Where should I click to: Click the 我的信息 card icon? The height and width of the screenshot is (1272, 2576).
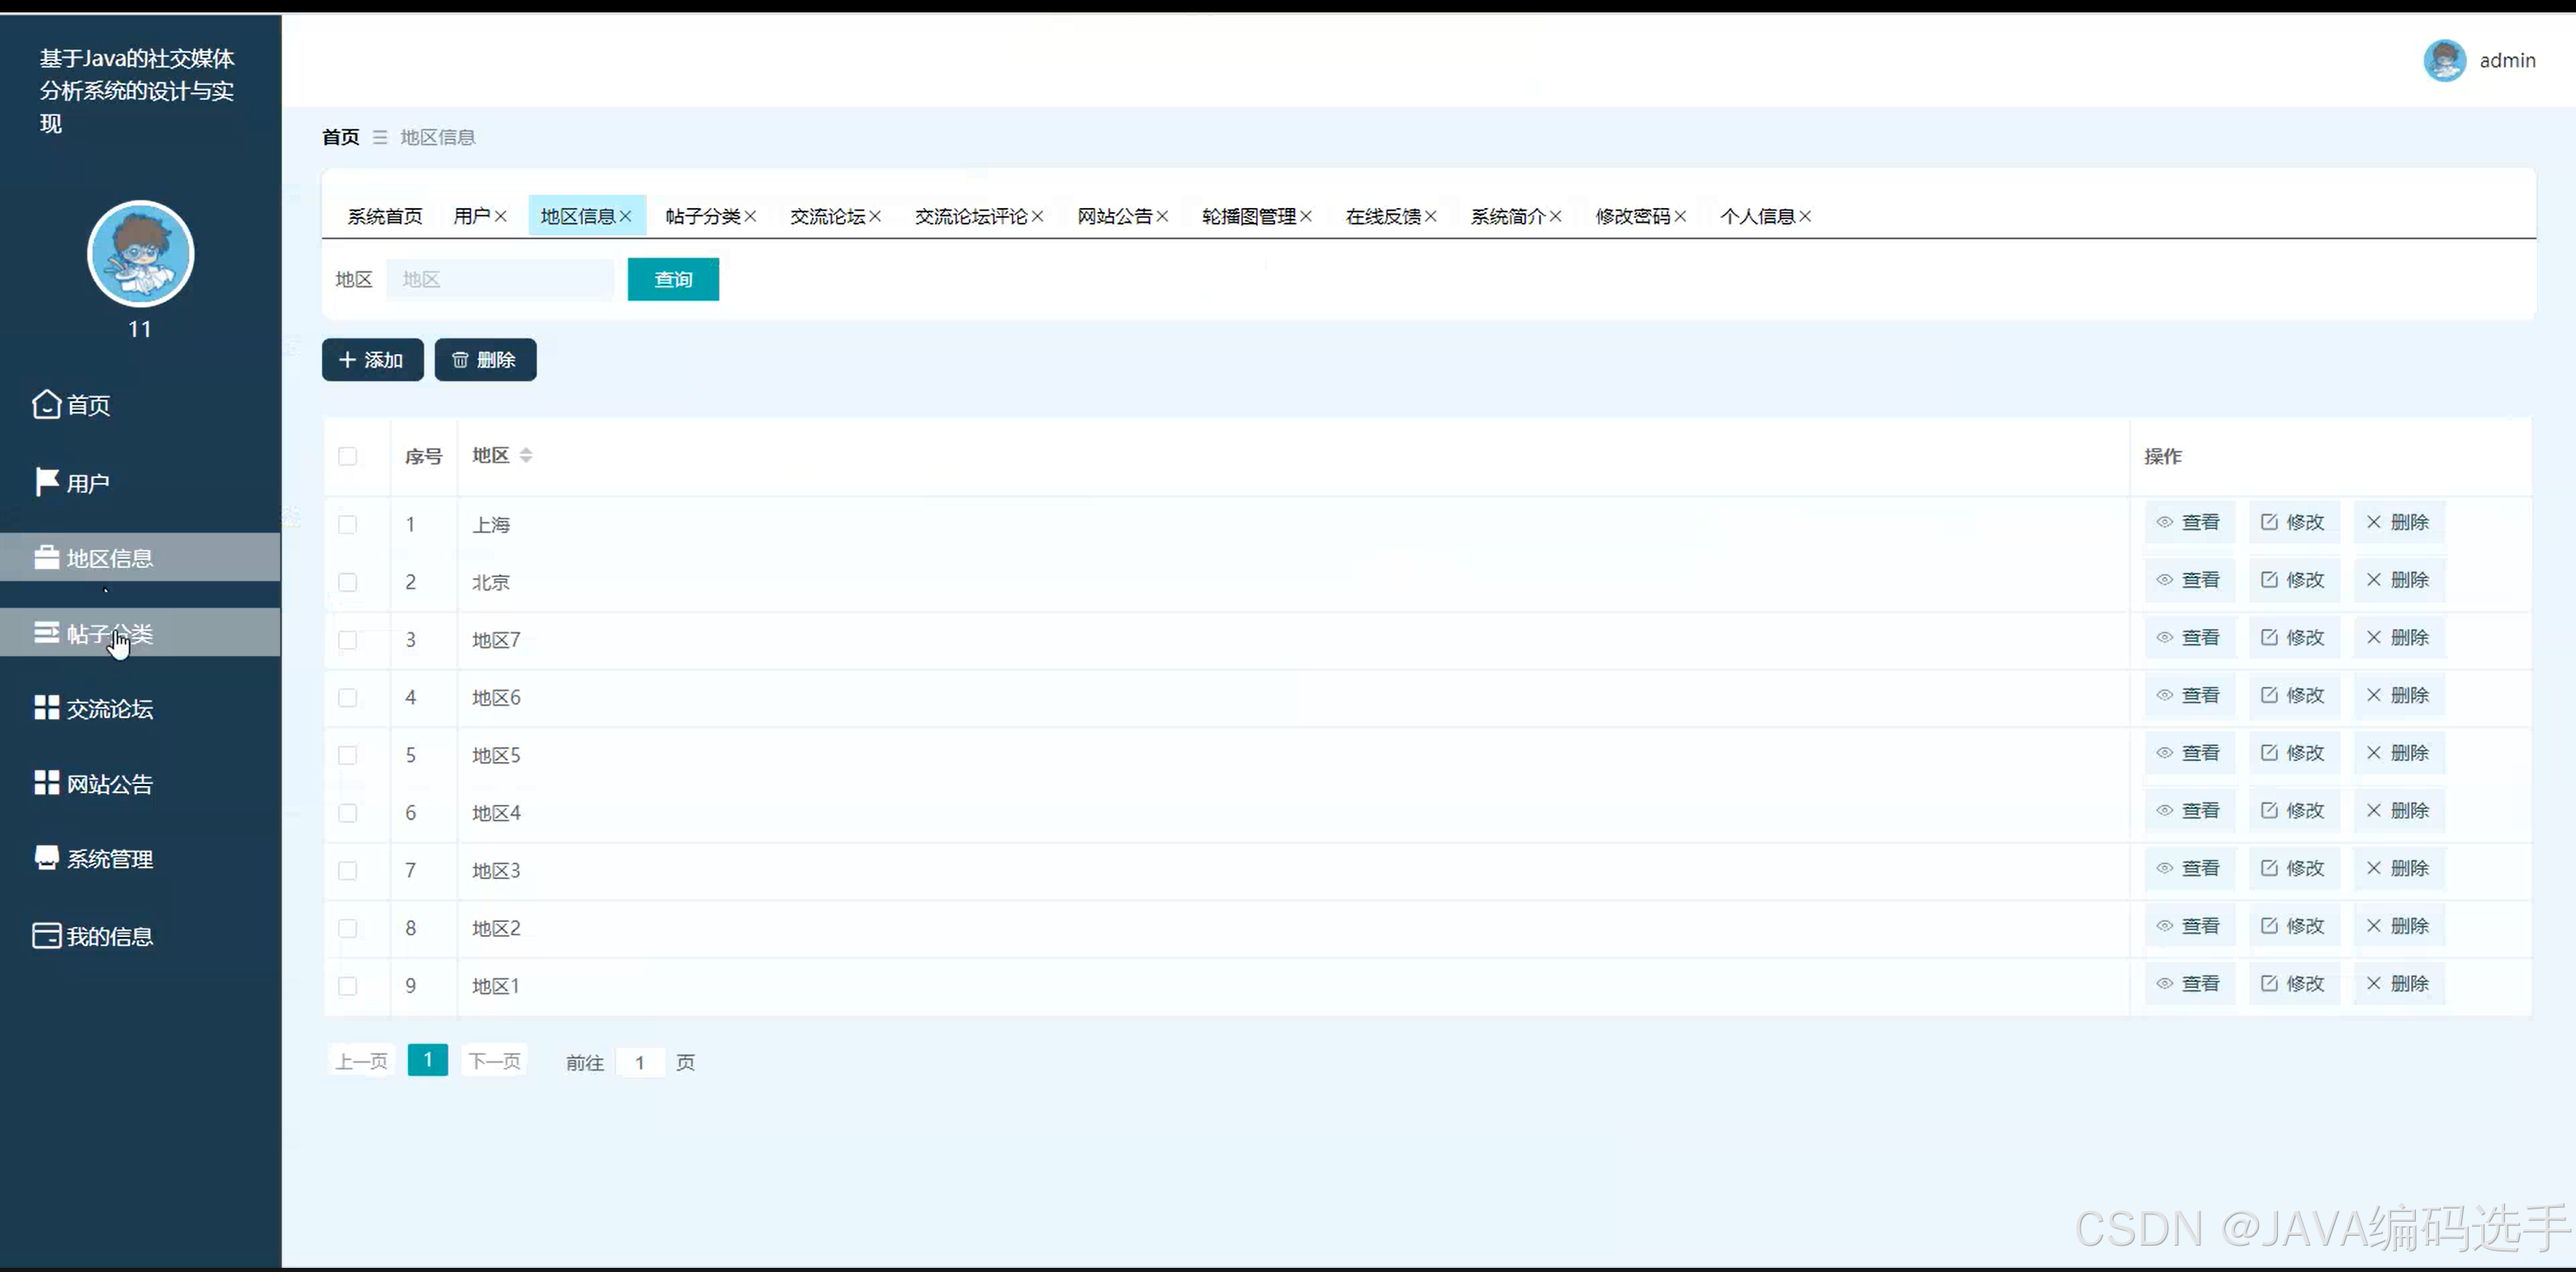46,935
